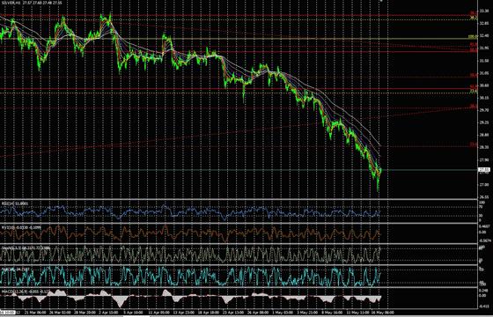Select the rising dotted red trendline
This screenshot has height=317, width=493.
coord(239,131)
